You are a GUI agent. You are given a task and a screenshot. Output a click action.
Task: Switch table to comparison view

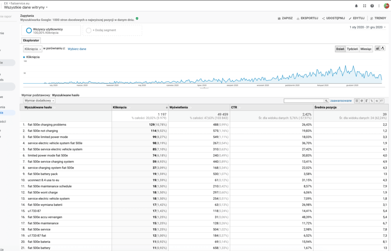tap(372, 101)
